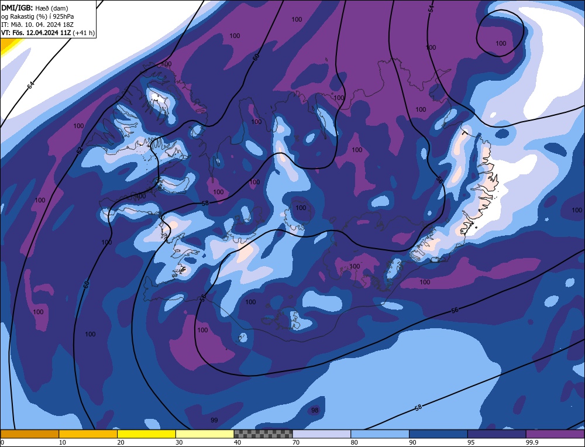Click the '98' humidity value label
This screenshot has width=585, height=447.
pyautogui.click(x=315, y=410)
